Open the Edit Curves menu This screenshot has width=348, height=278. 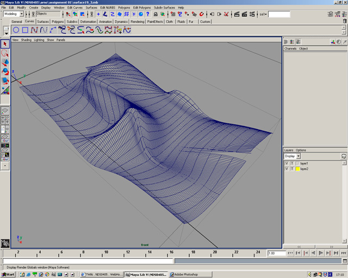[75, 7]
